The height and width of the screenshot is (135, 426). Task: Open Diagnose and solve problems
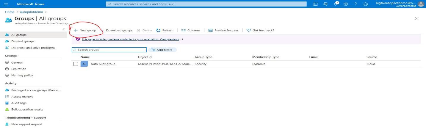pyautogui.click(x=33, y=48)
